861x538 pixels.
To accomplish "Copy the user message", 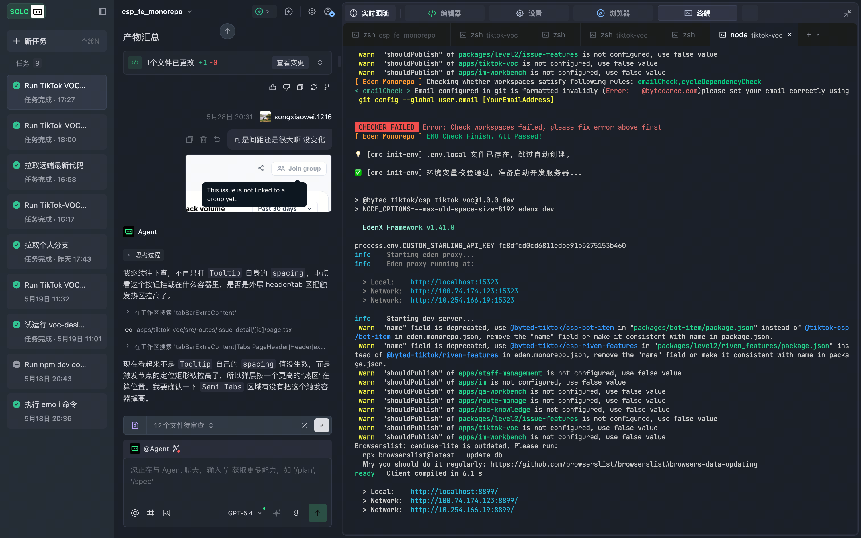I will click(x=190, y=139).
